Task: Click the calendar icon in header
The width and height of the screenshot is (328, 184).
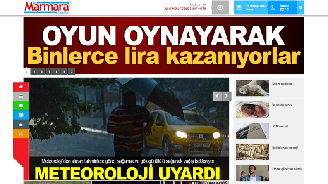Action: 239,8
